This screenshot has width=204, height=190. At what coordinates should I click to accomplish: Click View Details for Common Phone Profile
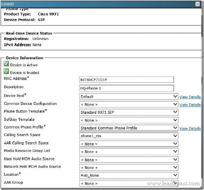(x=190, y=128)
